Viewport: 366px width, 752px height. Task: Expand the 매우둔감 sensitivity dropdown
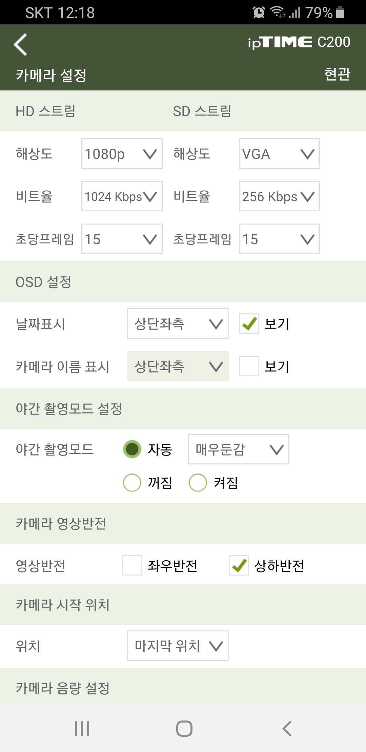(239, 449)
